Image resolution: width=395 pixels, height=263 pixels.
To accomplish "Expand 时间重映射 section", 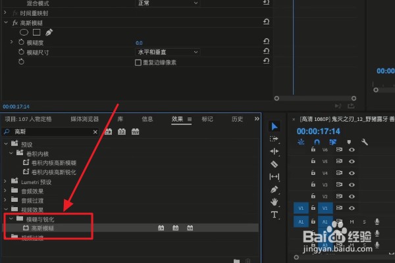I will (5, 12).
